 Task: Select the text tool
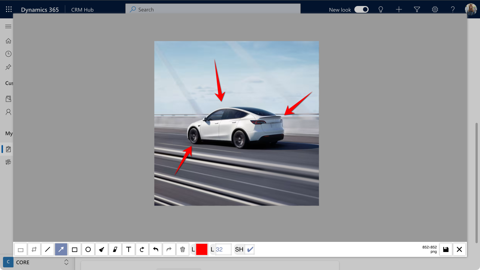click(x=129, y=249)
